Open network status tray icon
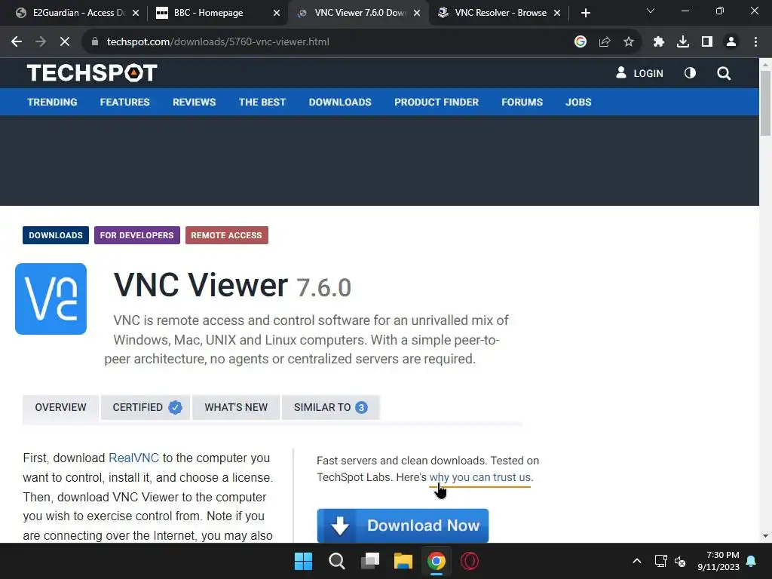 tap(660, 561)
